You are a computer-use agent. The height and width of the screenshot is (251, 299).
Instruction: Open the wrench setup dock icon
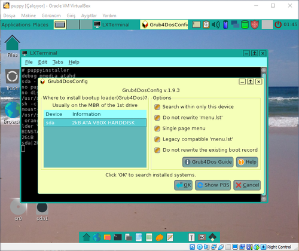(191, 237)
